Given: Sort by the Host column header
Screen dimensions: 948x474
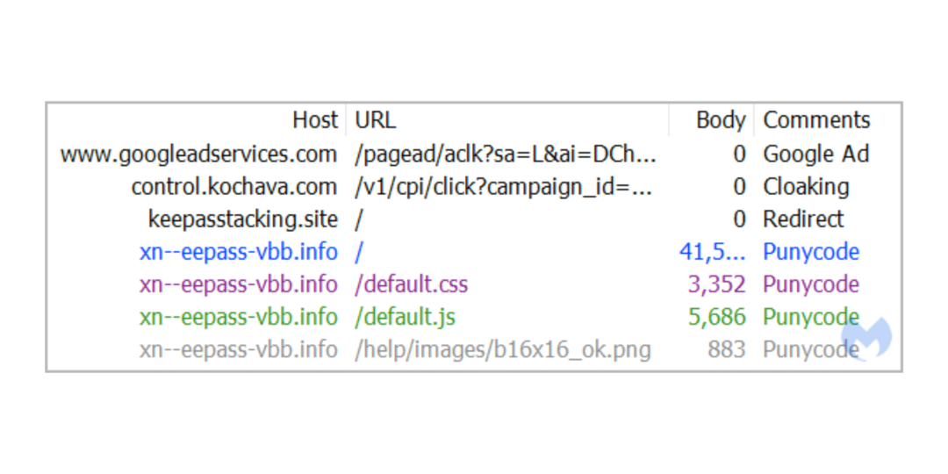Looking at the screenshot, I should point(314,120).
